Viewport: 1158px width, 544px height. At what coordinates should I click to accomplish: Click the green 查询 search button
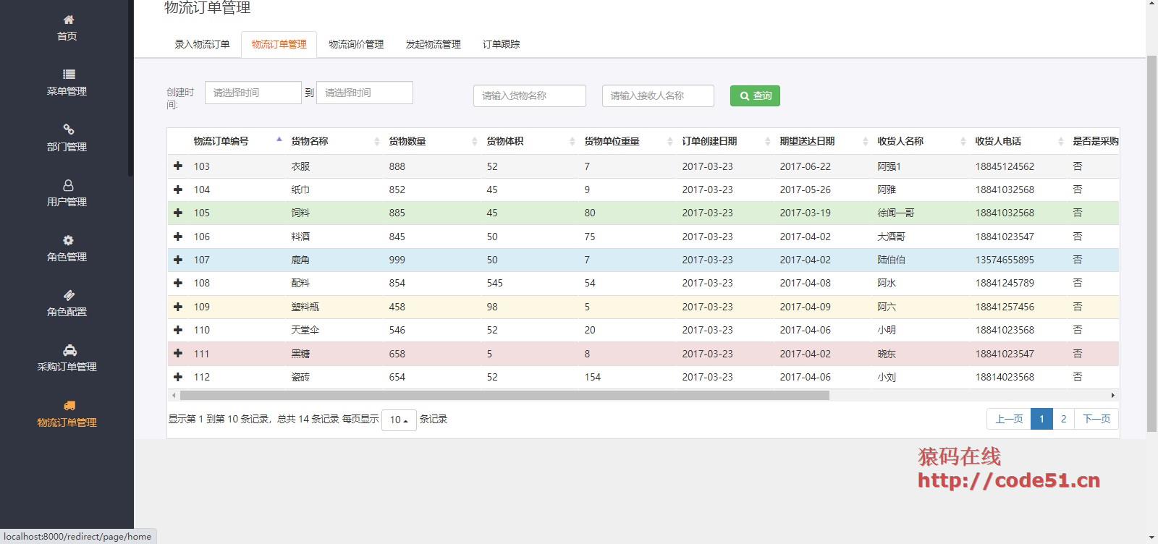coord(755,95)
